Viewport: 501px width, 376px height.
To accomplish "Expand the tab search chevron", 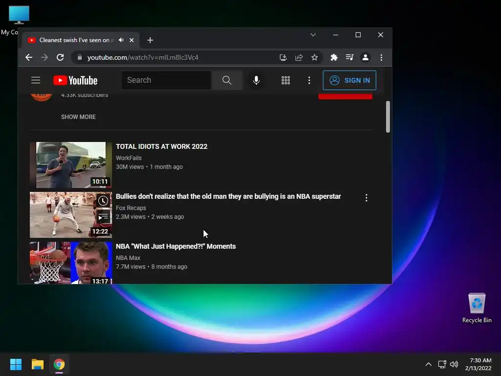I will click(313, 35).
